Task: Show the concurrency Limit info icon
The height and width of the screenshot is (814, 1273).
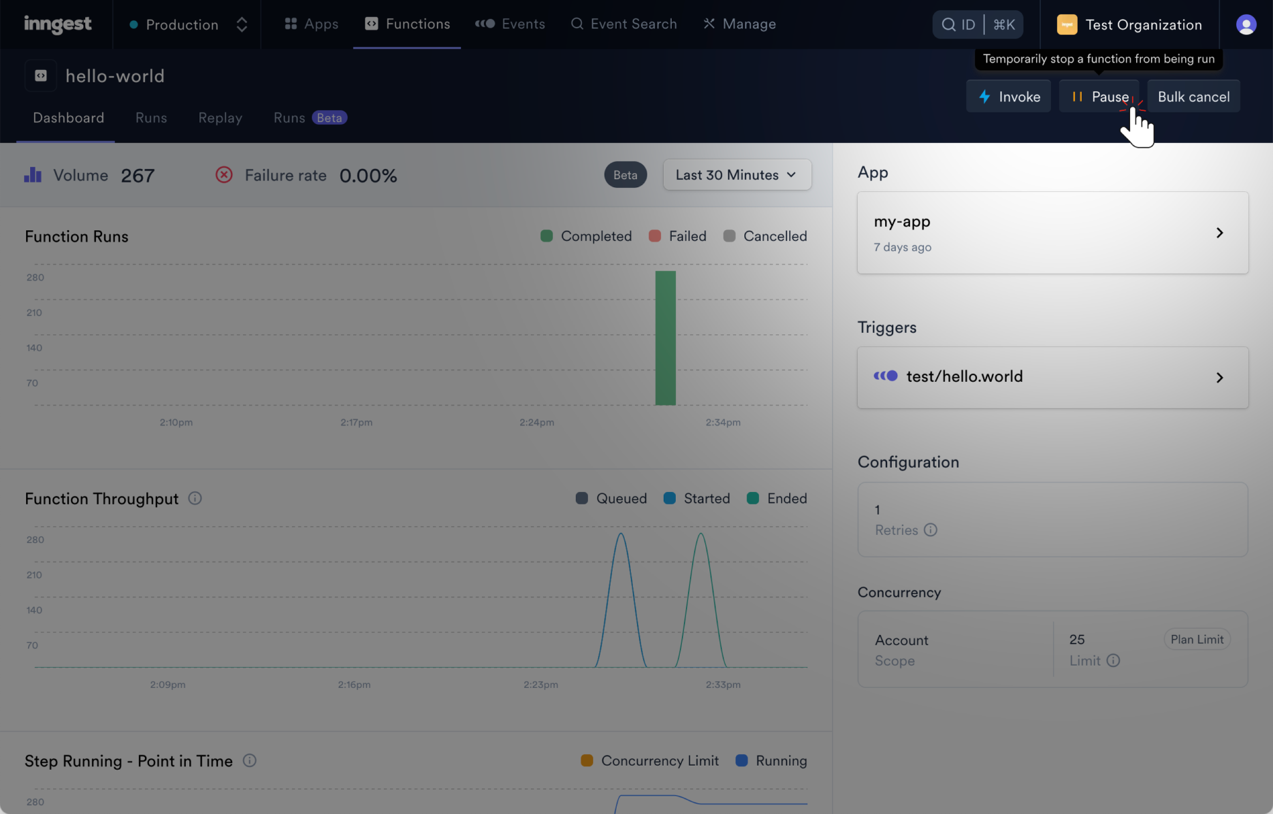Action: coord(1113,660)
